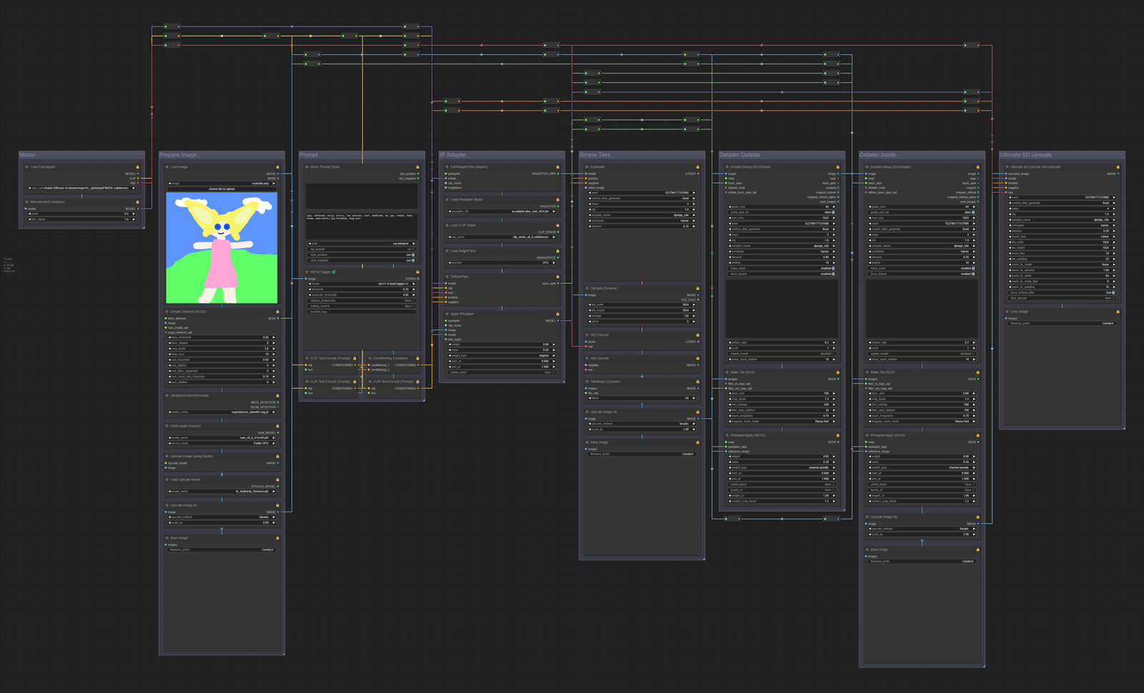Click the choose file to upload button

tap(222, 189)
